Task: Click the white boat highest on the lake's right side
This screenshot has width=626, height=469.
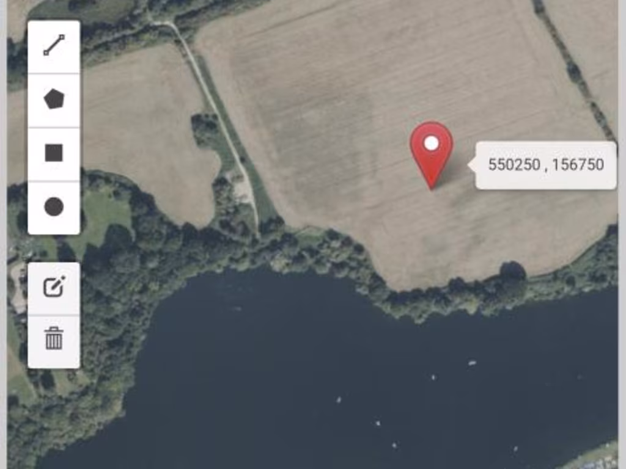Action: pos(473,363)
